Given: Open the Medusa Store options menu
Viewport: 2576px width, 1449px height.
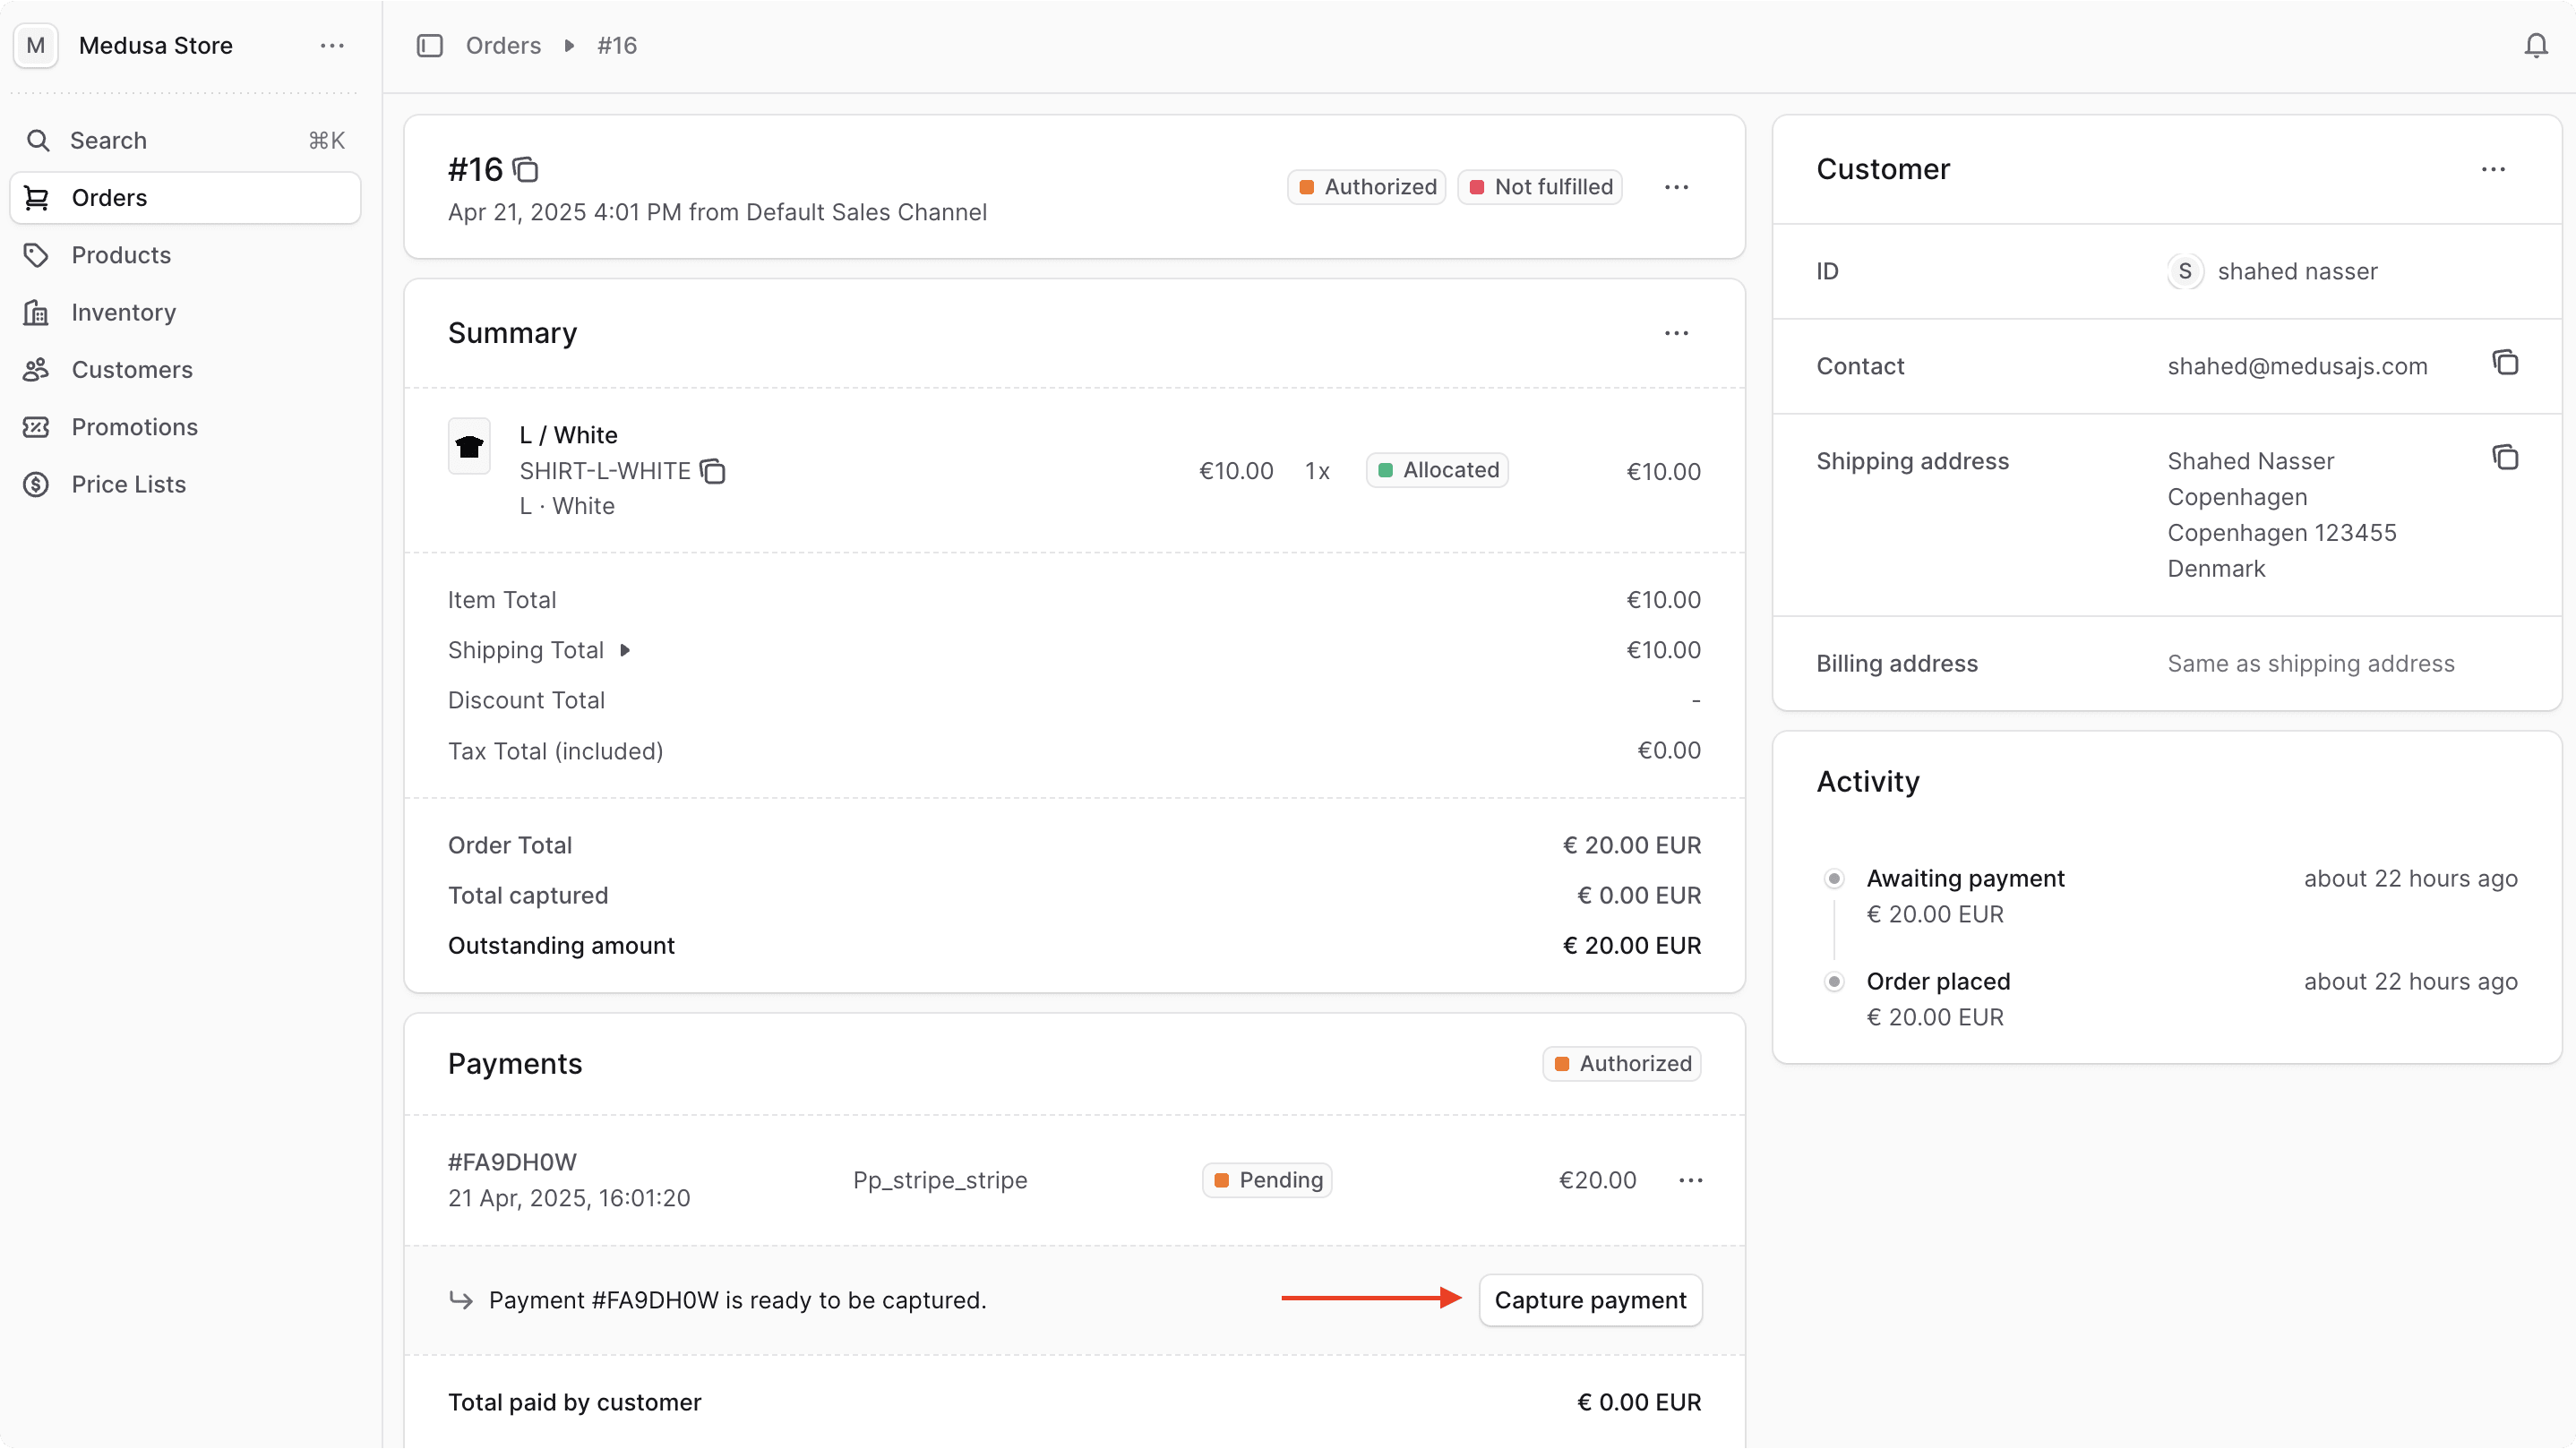Looking at the screenshot, I should click(x=332, y=45).
